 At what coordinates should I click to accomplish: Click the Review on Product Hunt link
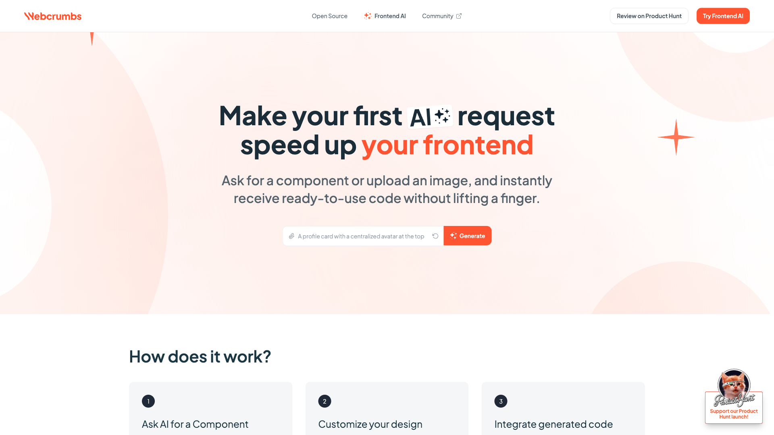coord(649,16)
